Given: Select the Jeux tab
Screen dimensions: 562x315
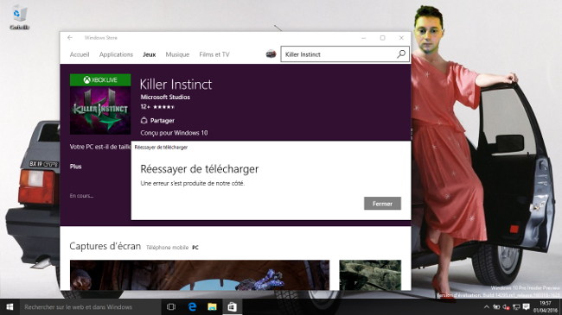Looking at the screenshot, I should click(x=149, y=54).
